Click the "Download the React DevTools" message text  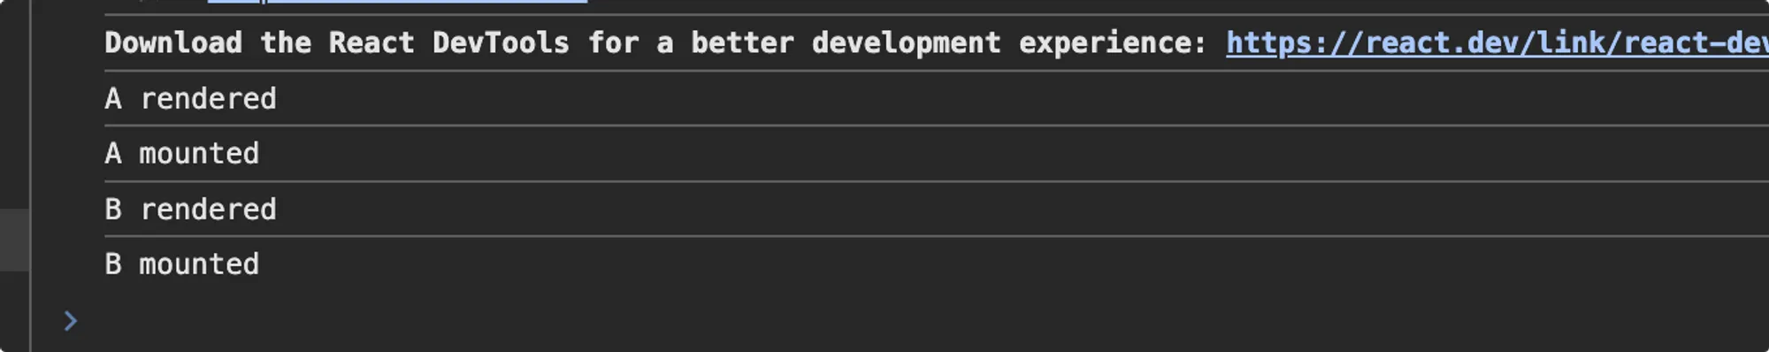click(x=336, y=42)
